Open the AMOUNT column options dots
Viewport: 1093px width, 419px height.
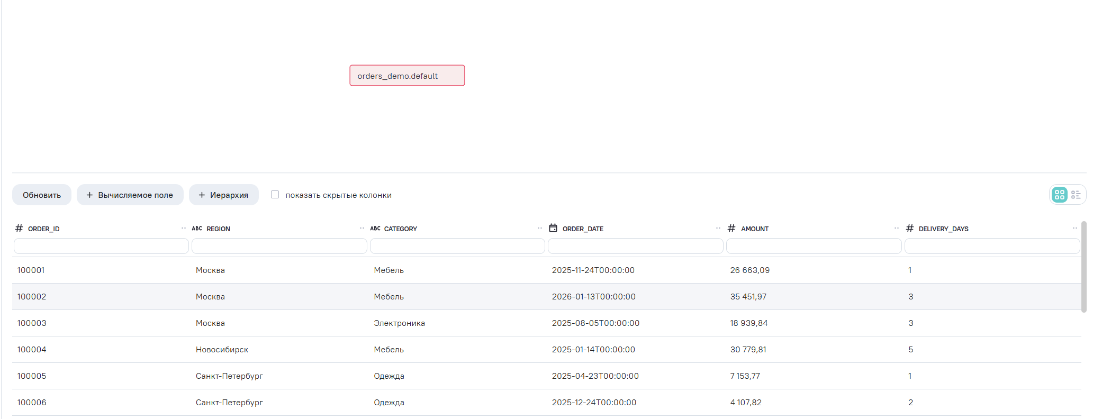pos(897,228)
